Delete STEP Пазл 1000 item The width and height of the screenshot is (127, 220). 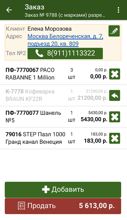[115, 138]
